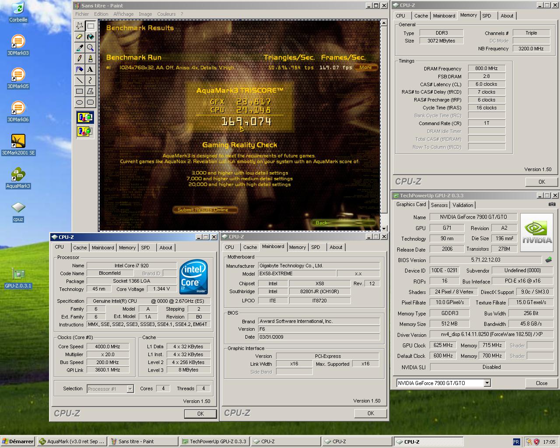
Task: Open the Fichier menu in Paint
Action: 82,14
